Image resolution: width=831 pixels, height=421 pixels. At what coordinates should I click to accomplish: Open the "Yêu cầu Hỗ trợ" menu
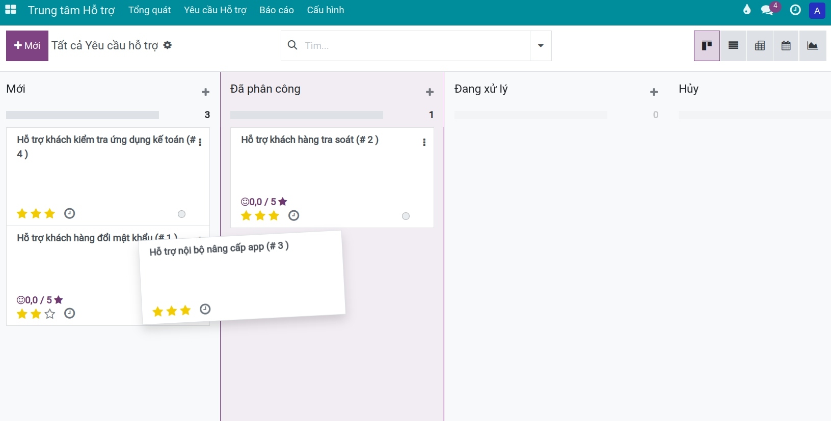click(215, 10)
